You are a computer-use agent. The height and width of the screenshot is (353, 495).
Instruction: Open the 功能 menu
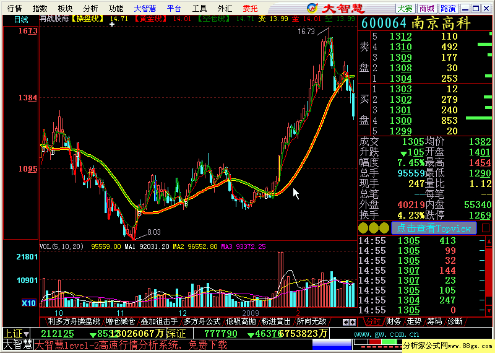click(x=116, y=9)
